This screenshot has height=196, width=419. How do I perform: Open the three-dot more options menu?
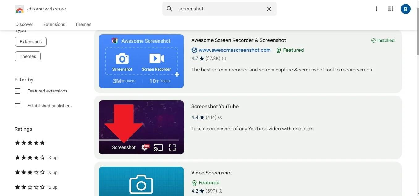376,9
